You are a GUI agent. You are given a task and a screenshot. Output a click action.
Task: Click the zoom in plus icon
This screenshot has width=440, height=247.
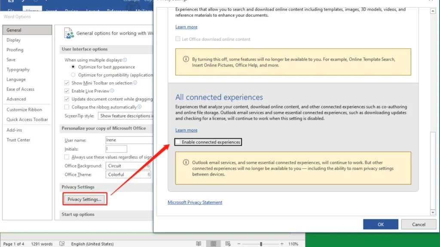tap(282, 243)
